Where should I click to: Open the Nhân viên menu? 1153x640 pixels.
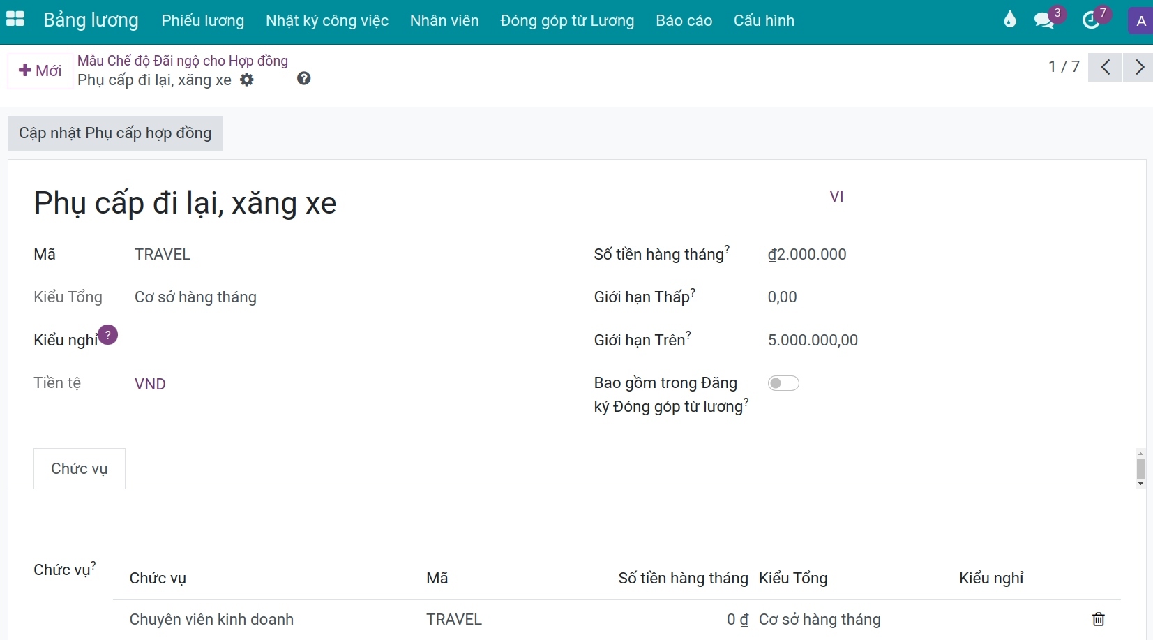click(x=444, y=20)
